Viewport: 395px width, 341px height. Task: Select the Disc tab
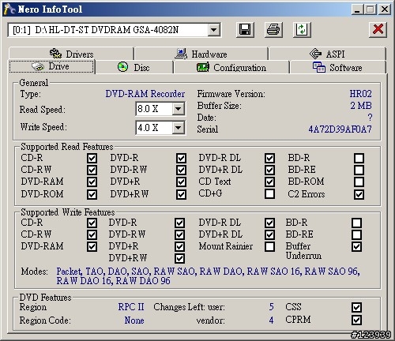point(134,67)
